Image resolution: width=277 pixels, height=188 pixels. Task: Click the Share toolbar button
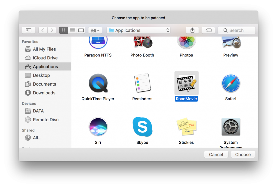[x=192, y=30]
